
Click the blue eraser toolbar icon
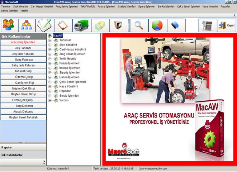[x=176, y=25]
